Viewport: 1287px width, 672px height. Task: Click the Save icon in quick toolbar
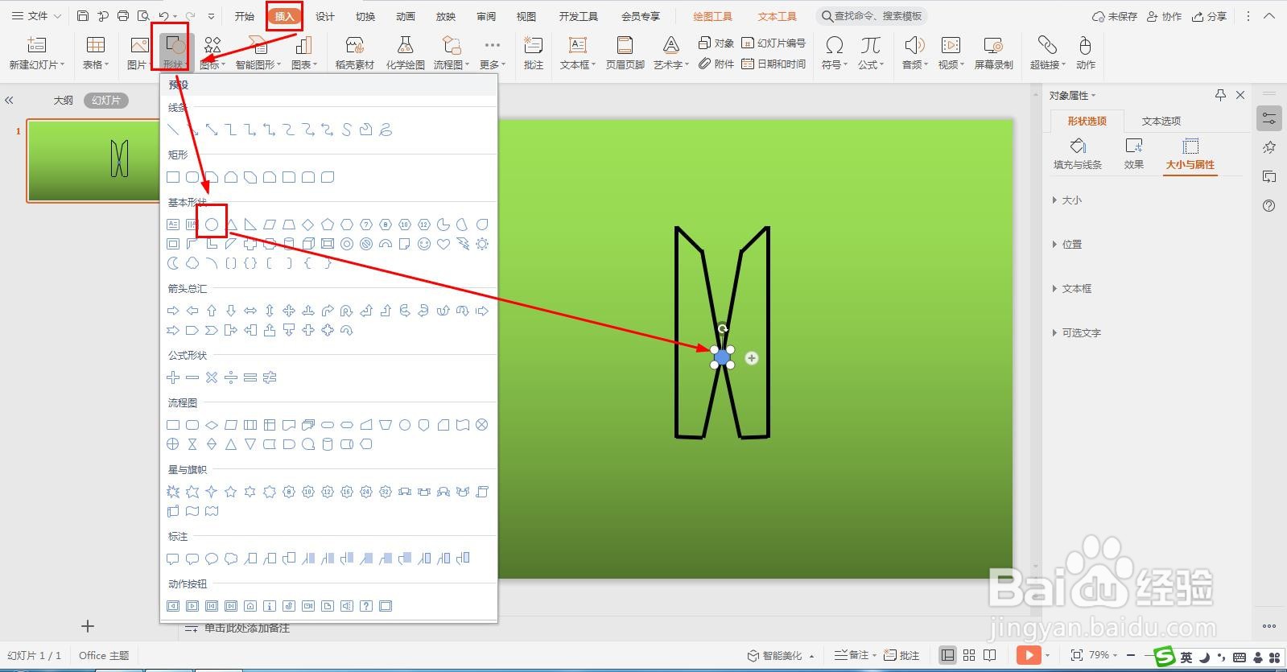click(x=83, y=16)
